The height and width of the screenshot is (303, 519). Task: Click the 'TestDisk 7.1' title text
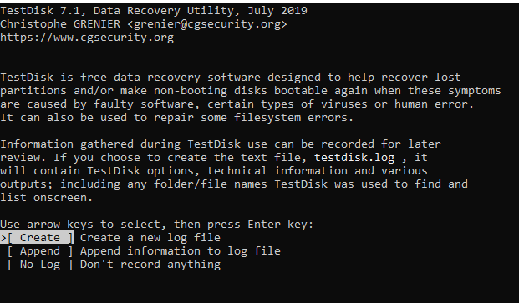(40, 11)
